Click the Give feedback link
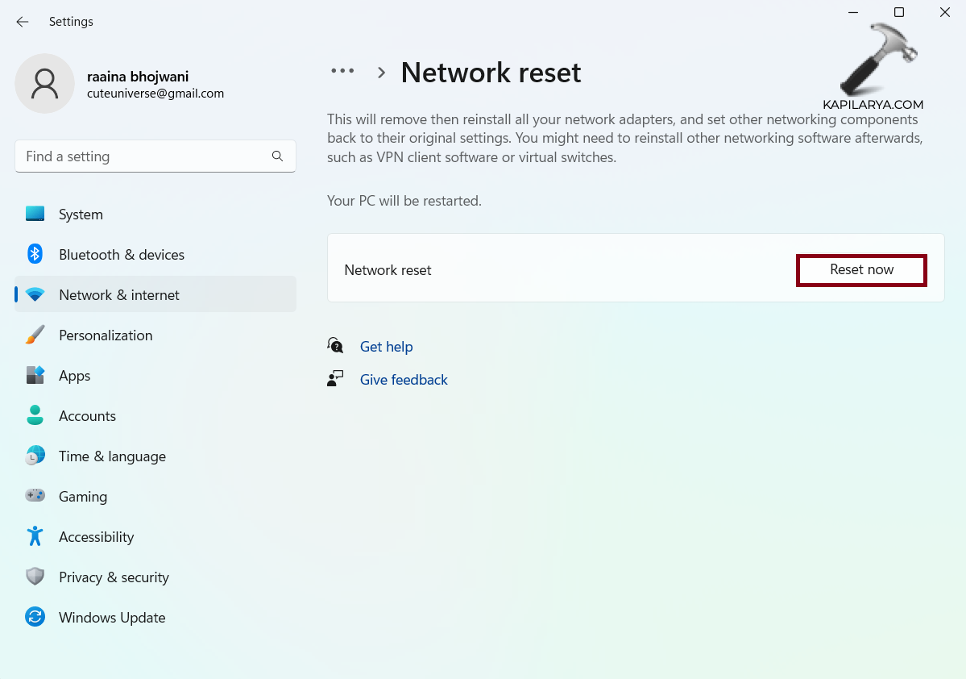Viewport: 966px width, 679px height. pyautogui.click(x=404, y=380)
